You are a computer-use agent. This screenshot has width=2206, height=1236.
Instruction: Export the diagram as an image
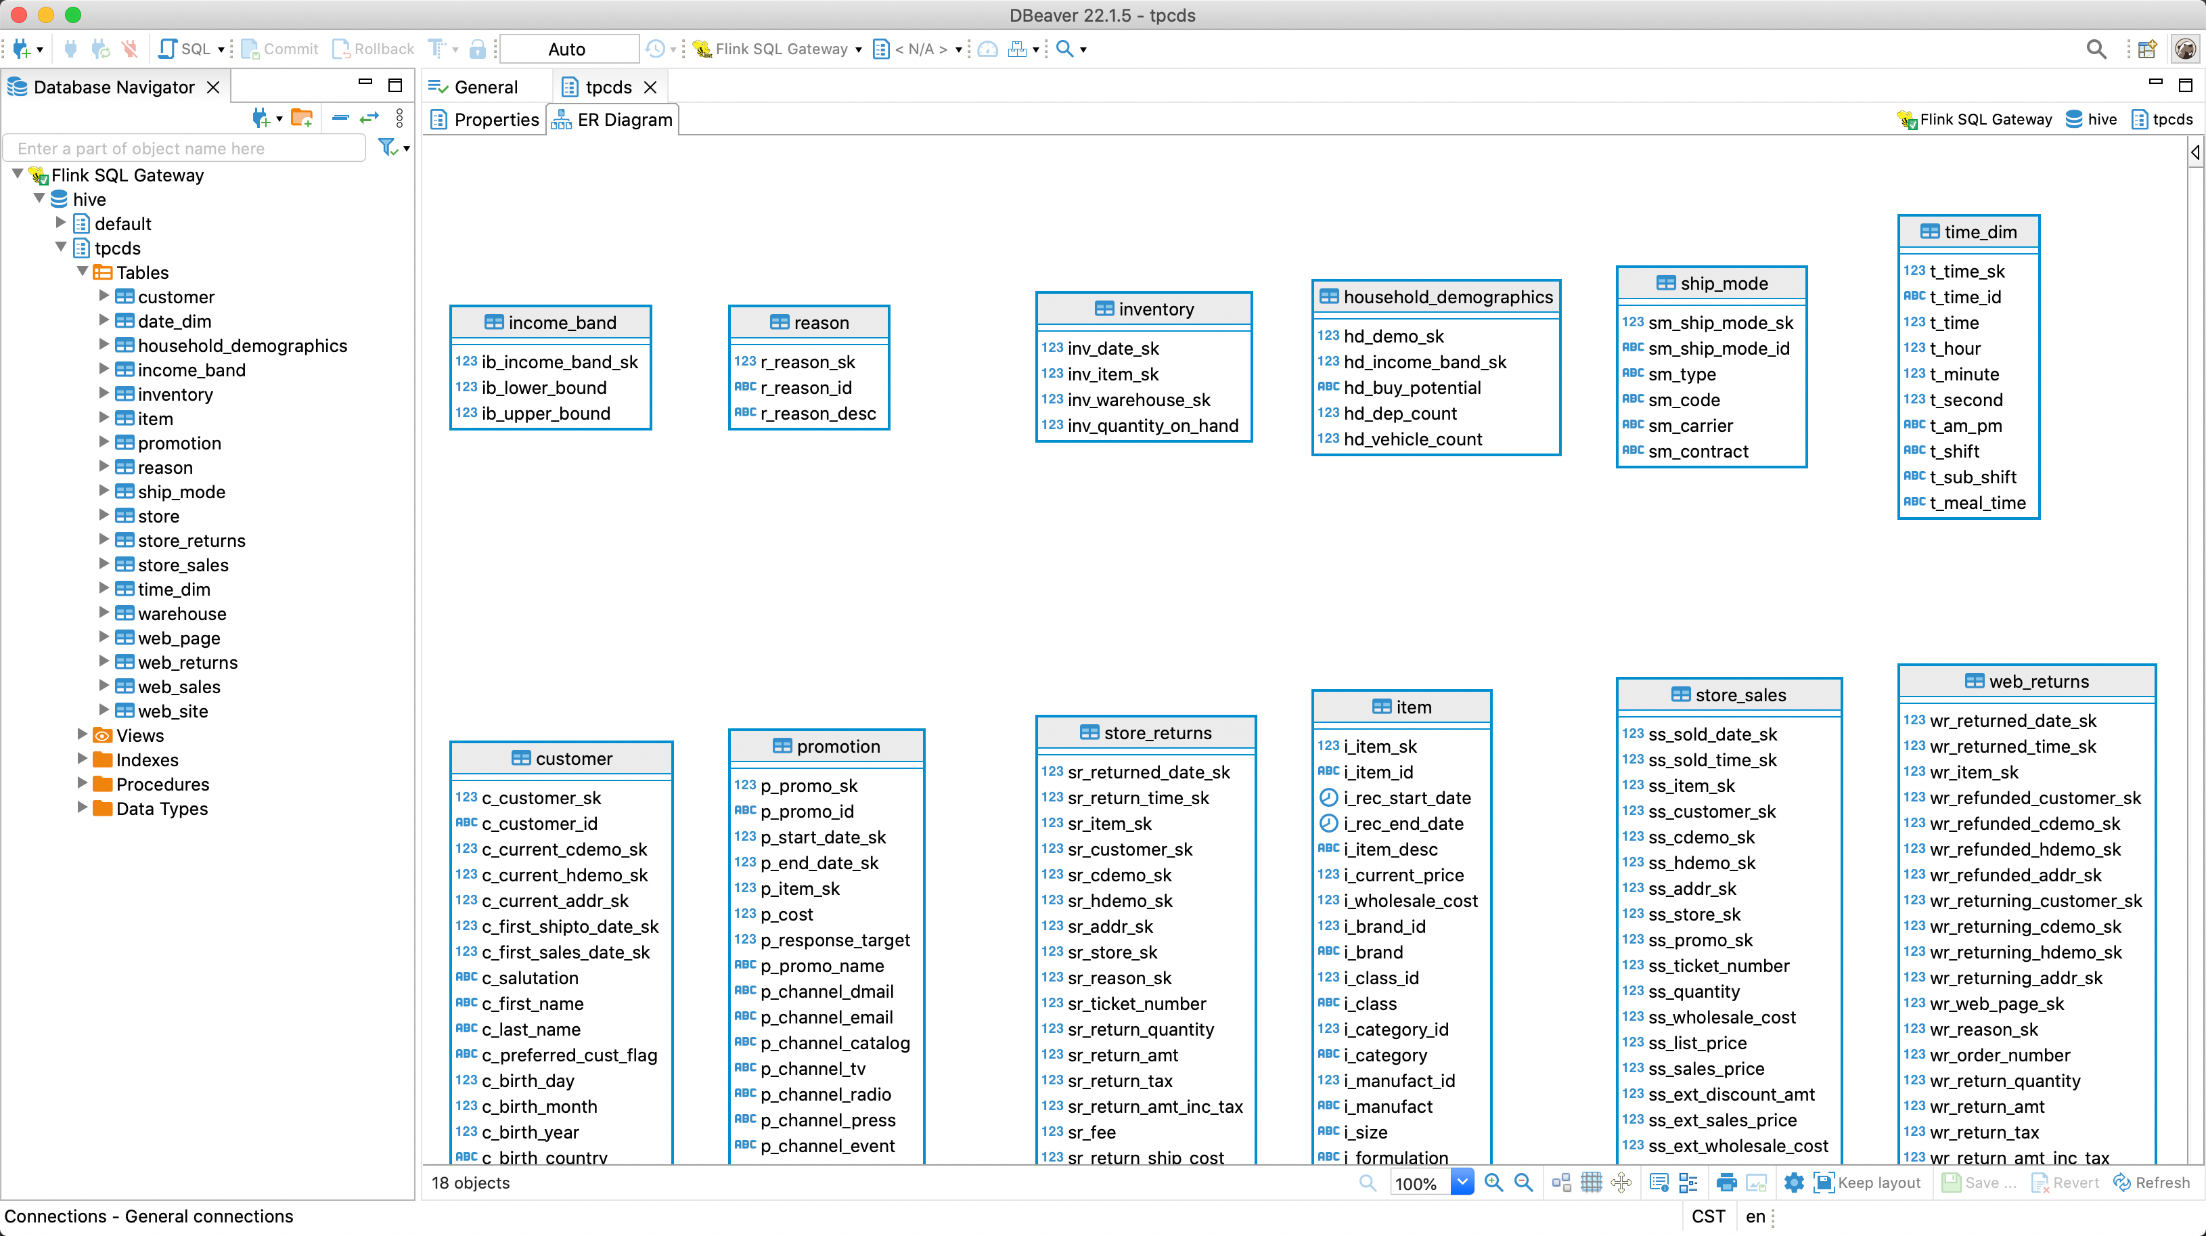(1757, 1183)
